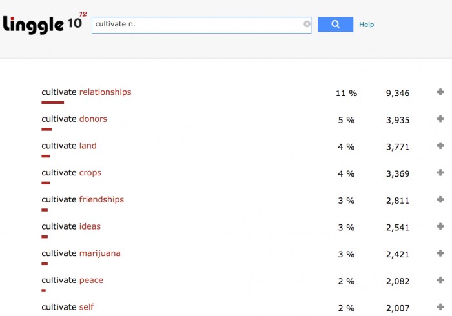
Task: Expand the 'cultivate self' row
Action: click(x=440, y=307)
